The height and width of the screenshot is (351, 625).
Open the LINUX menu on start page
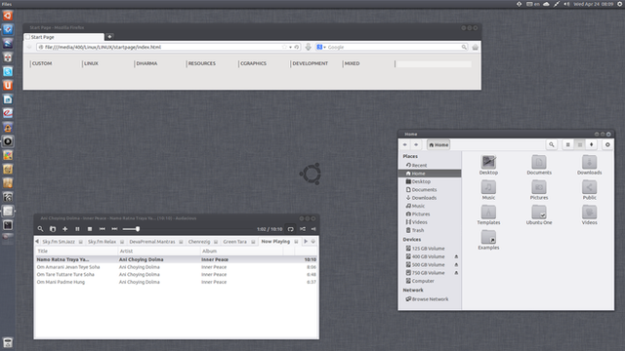point(91,63)
